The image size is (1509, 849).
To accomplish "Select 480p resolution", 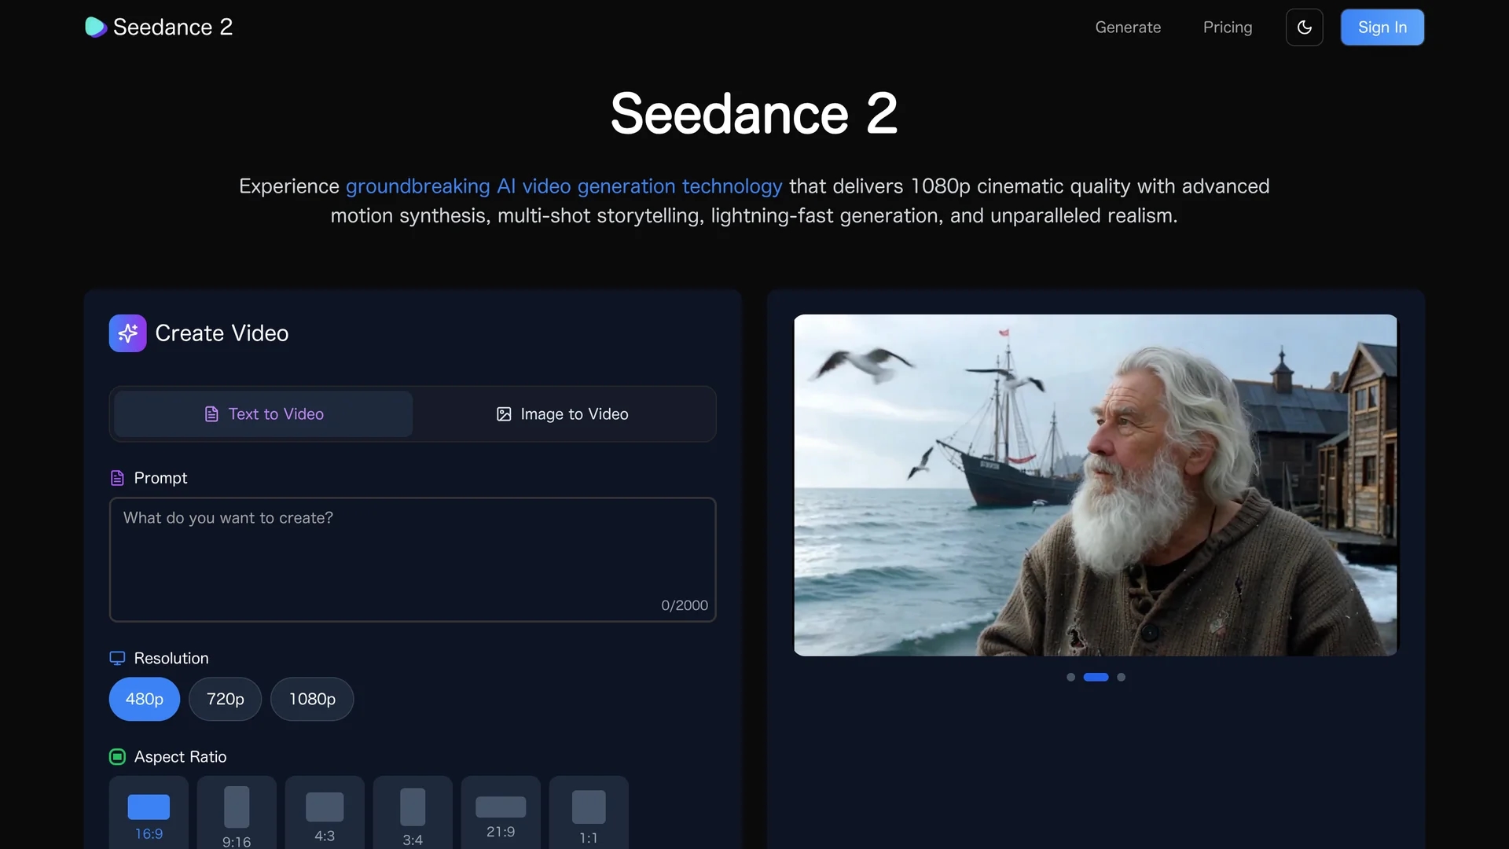I will 145,699.
